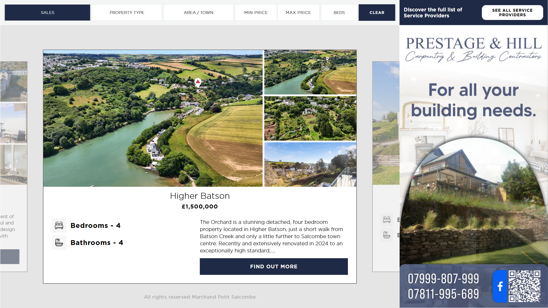Open the Max Price selector
The image size is (548, 308).
point(298,13)
